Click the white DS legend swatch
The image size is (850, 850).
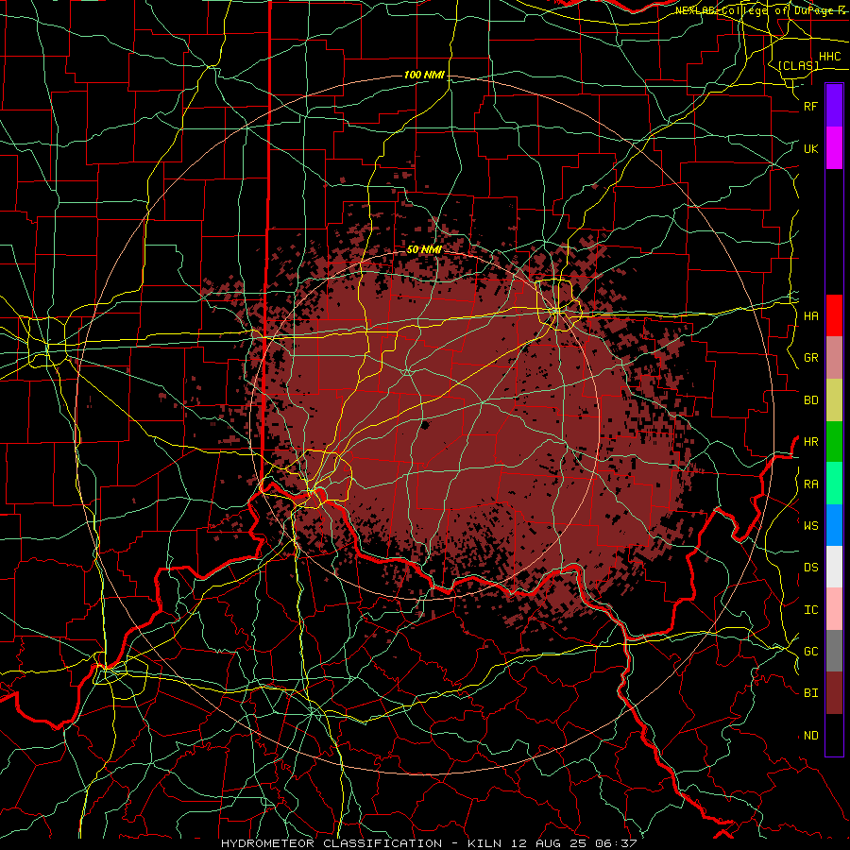pyautogui.click(x=834, y=567)
